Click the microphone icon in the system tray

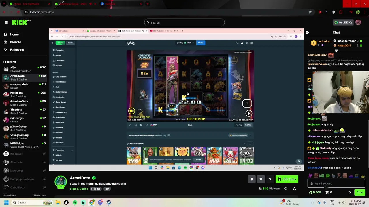click(x=325, y=202)
